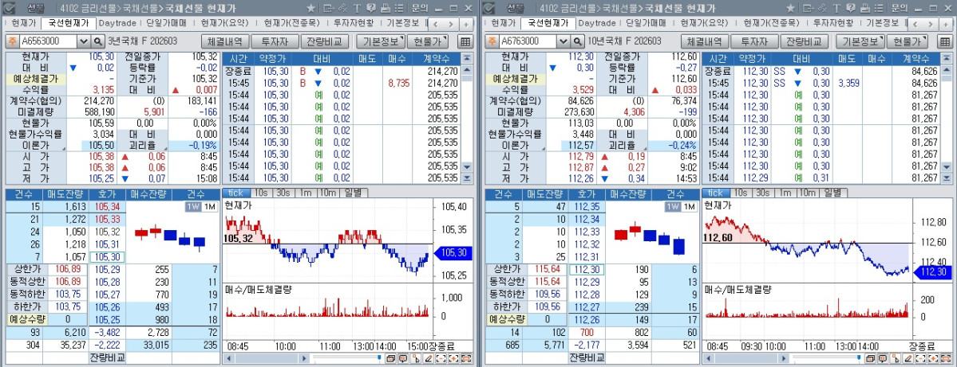This screenshot has width=957, height=367.
Task: Toggle 1M candle period in right order book
Action: [688, 206]
